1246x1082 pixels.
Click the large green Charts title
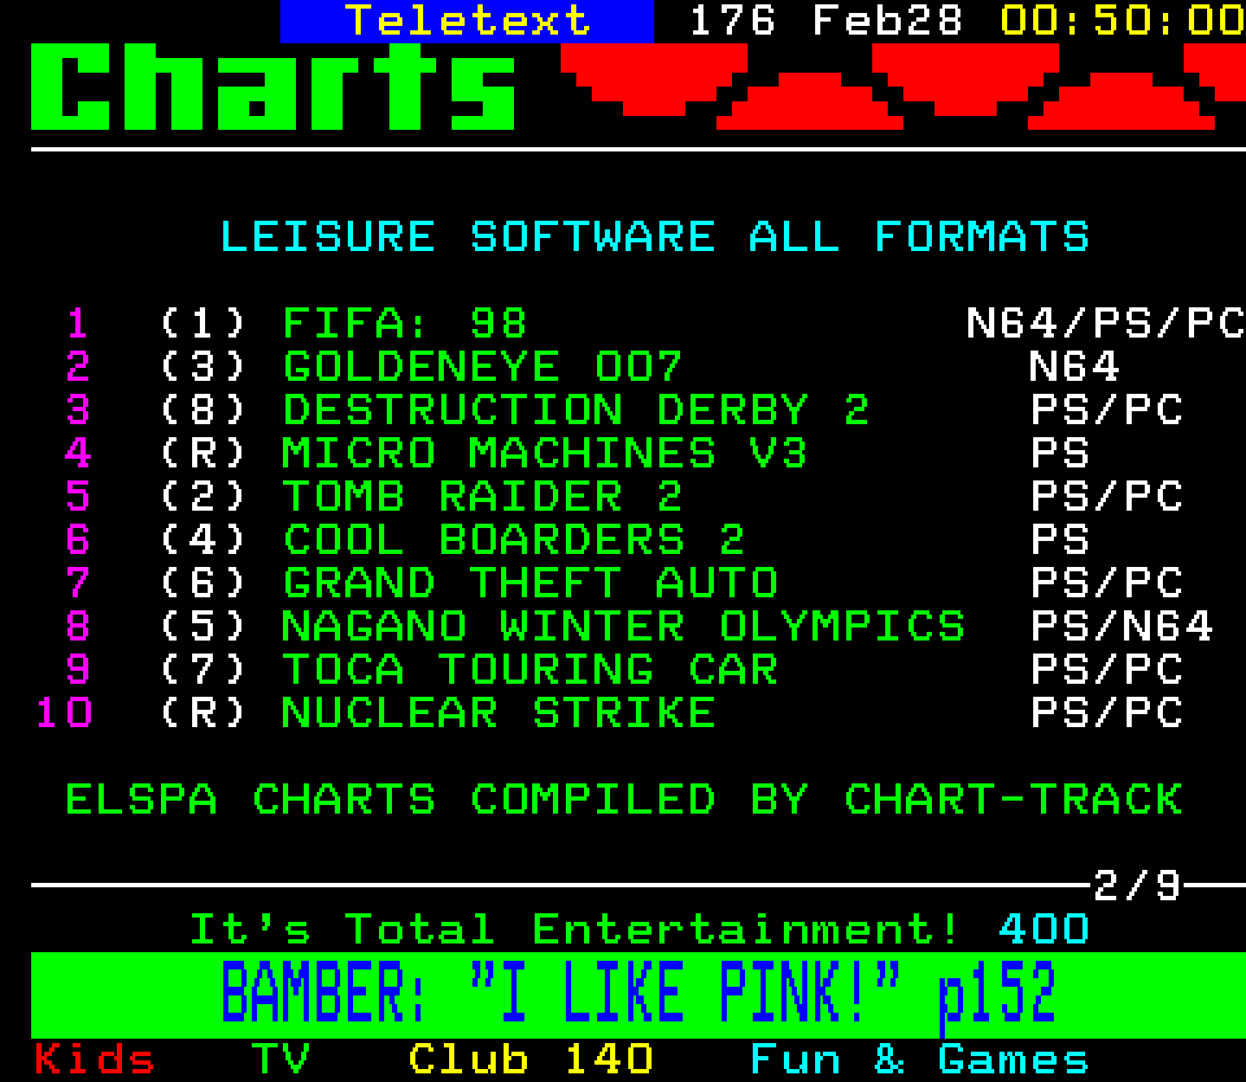pyautogui.click(x=273, y=87)
